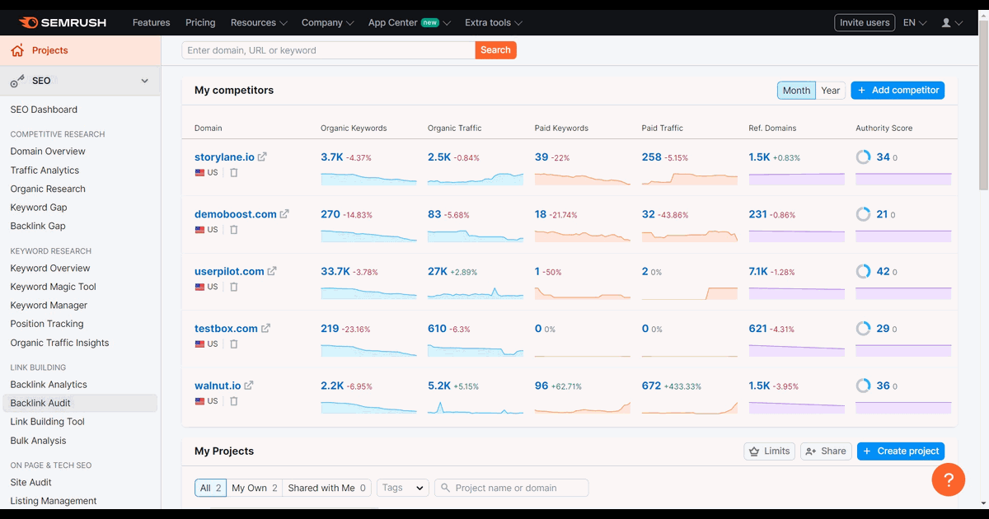Delete userpilot.com competitor with trash icon
Viewport: 989px width, 519px height.
(234, 287)
